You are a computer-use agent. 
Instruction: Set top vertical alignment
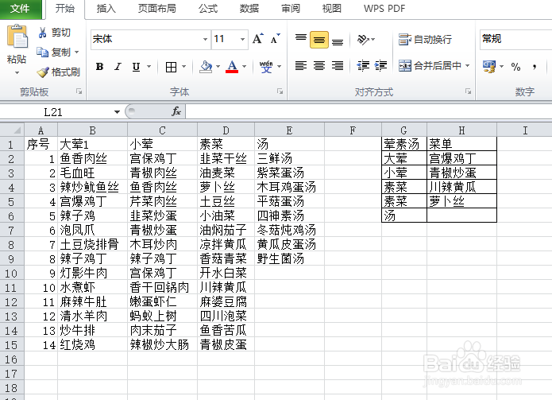[x=301, y=39]
